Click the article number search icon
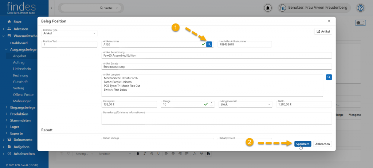 tap(209, 44)
